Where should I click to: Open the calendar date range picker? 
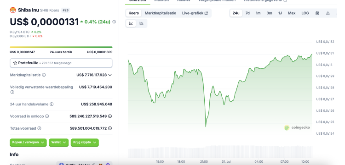pyautogui.click(x=317, y=13)
